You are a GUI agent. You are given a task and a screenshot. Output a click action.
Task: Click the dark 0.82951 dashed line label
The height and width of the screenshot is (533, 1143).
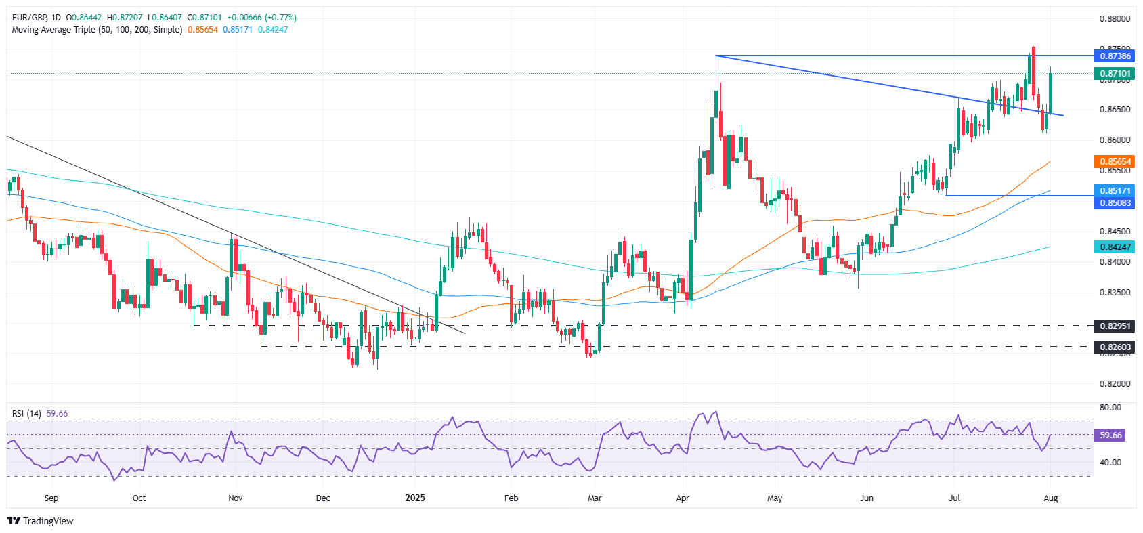[x=1115, y=326]
